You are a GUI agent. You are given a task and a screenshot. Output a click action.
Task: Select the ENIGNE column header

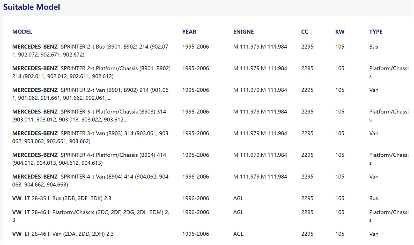[x=243, y=32]
